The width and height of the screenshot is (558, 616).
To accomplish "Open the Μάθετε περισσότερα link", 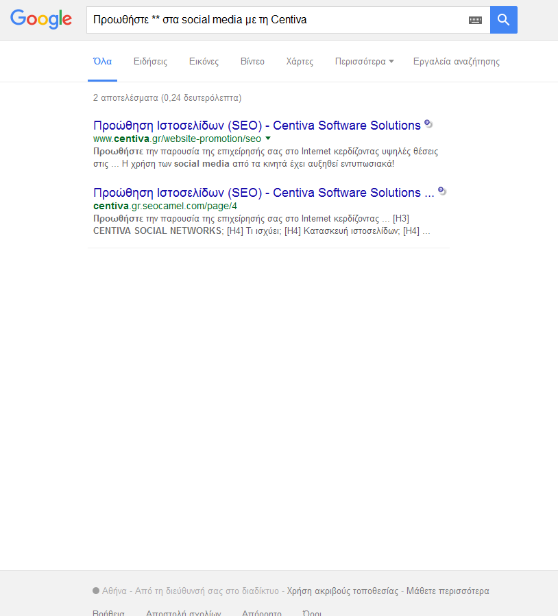I will pos(448,591).
